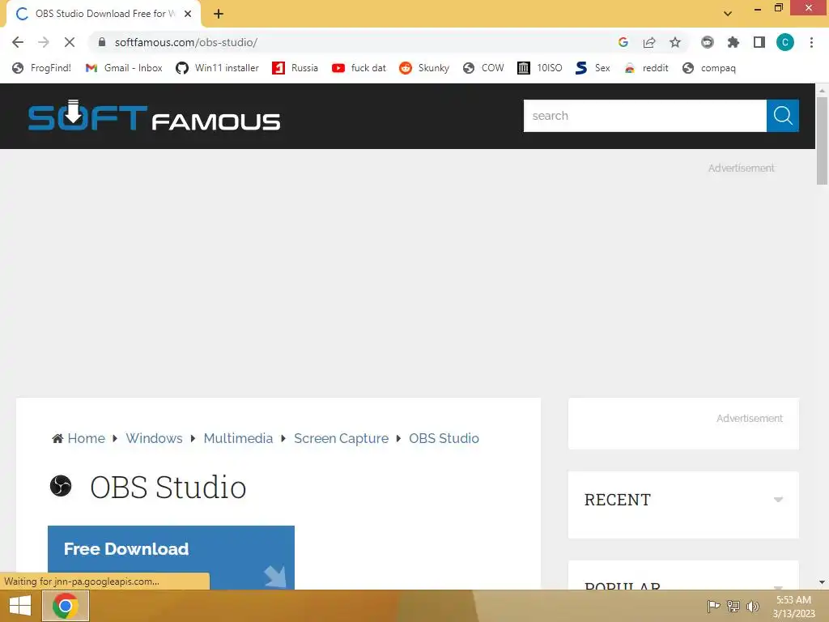Click the forward navigation arrow
This screenshot has height=622, width=829.
(x=44, y=42)
